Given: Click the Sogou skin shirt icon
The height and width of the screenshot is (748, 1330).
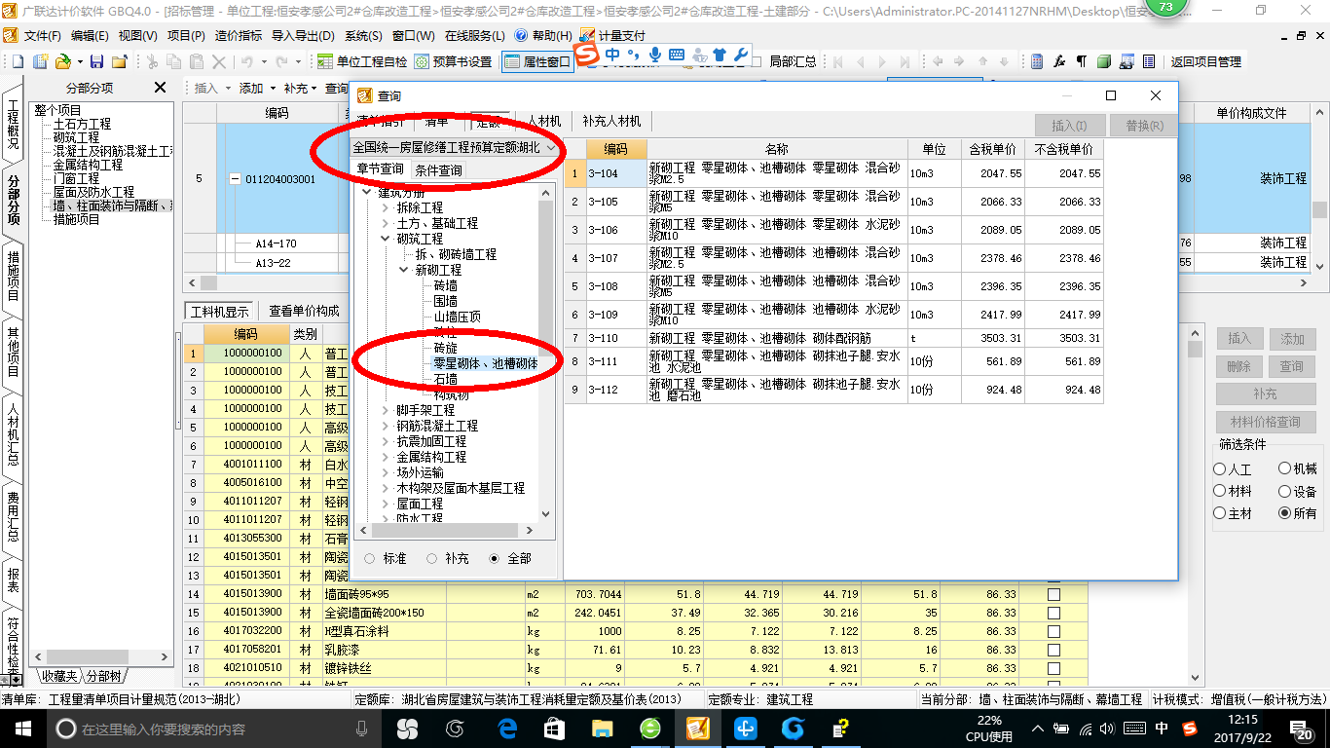Looking at the screenshot, I should [x=720, y=55].
